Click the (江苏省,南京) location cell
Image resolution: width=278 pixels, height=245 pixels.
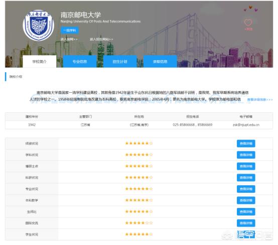click(139, 125)
